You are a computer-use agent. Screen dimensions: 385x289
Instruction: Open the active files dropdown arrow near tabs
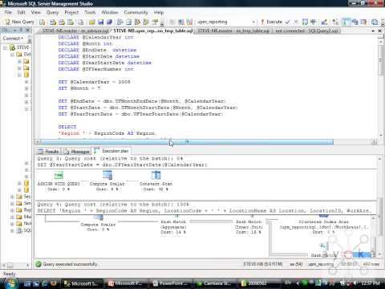point(373,31)
